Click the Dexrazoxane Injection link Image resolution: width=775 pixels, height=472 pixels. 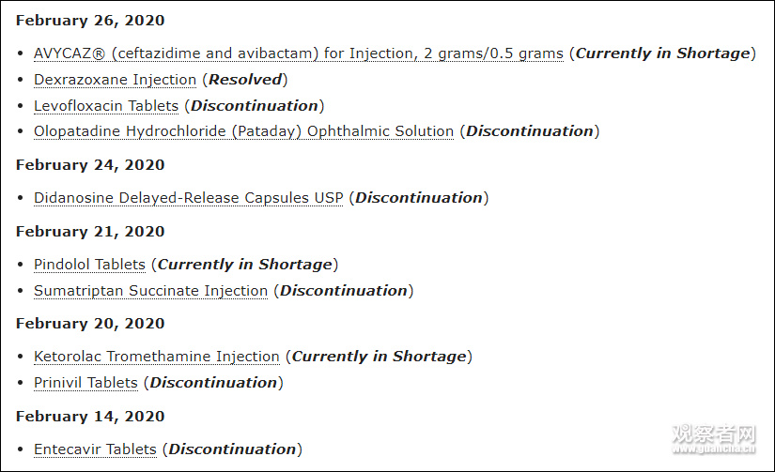click(x=116, y=80)
